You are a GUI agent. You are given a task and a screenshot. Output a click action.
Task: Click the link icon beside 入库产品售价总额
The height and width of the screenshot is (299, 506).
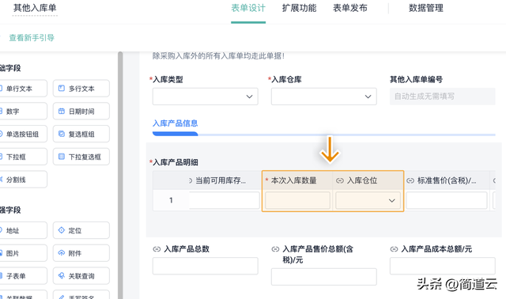[275, 249]
